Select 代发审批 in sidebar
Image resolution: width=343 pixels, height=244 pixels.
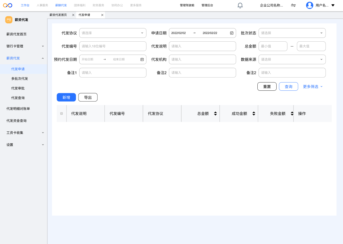pos(18,88)
